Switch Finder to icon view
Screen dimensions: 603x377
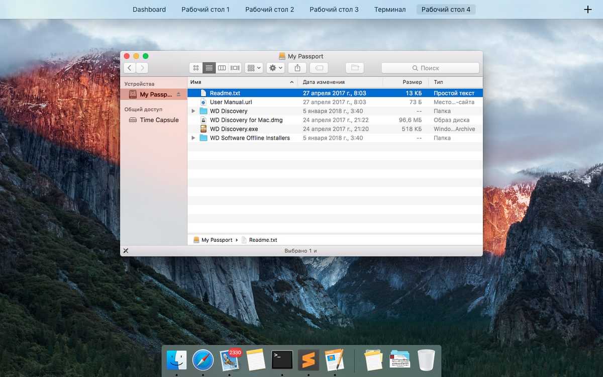tap(196, 68)
